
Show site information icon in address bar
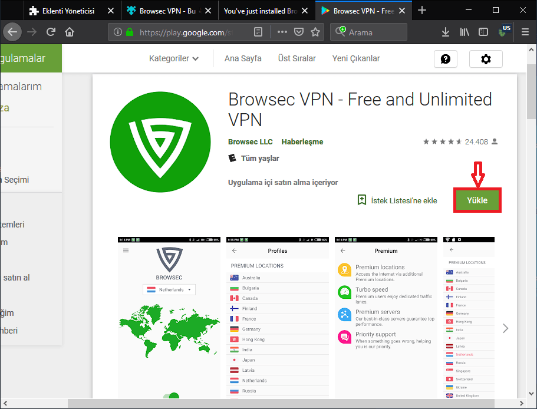[x=118, y=32]
